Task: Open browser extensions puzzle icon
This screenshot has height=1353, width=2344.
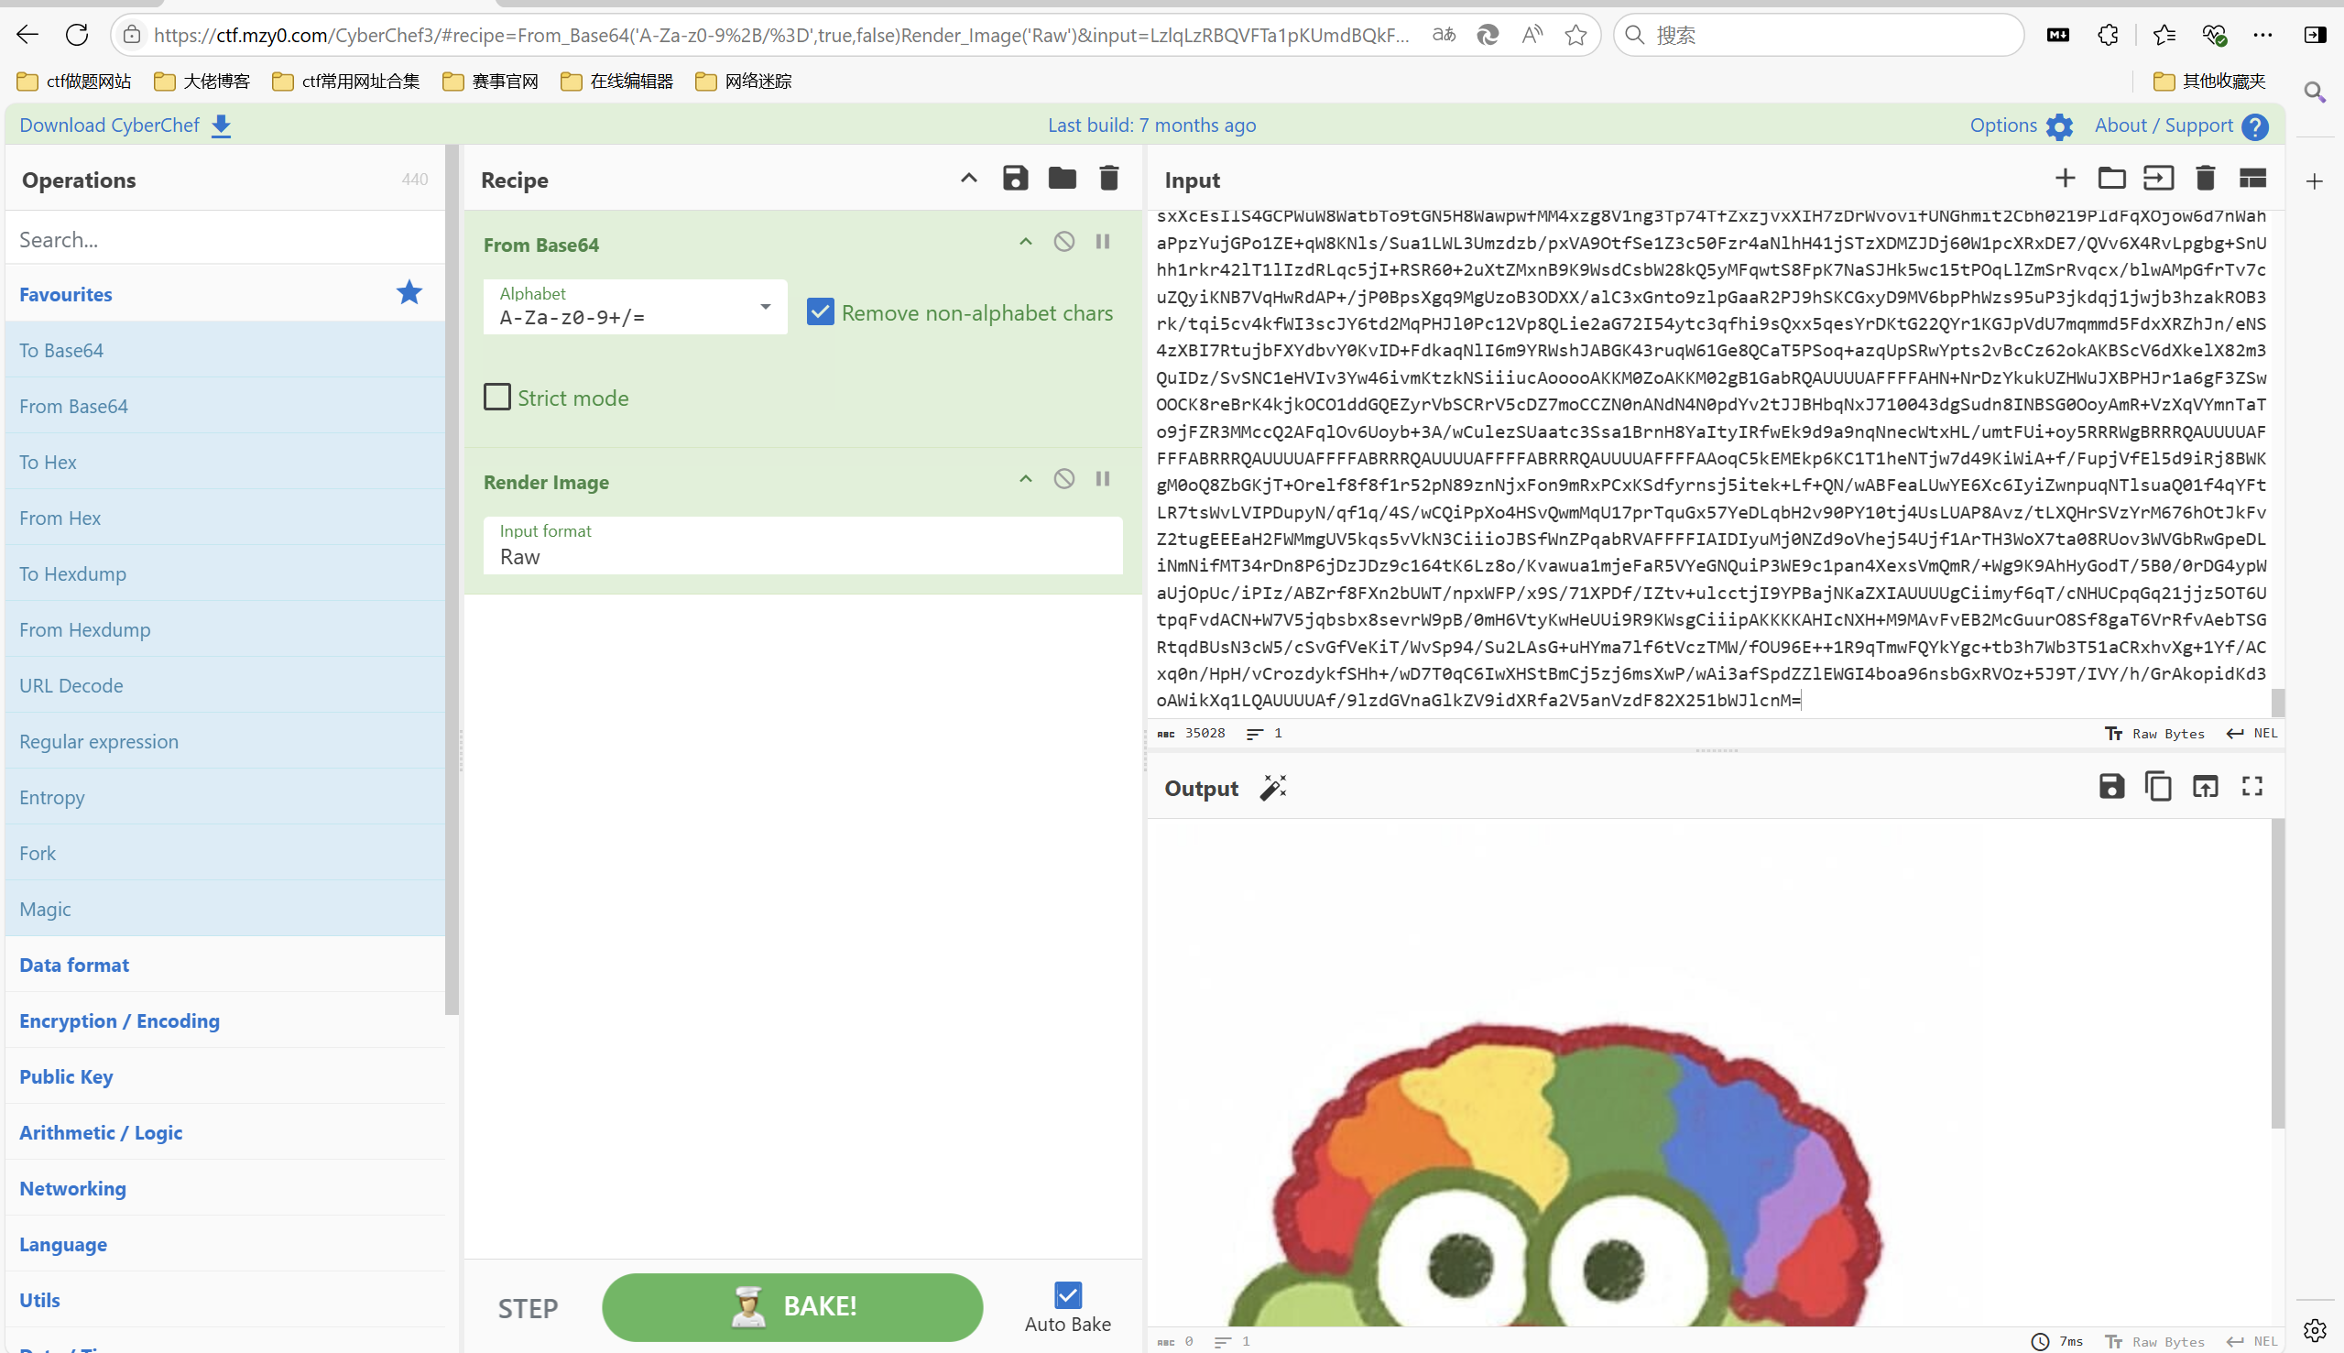Action: (x=2108, y=36)
